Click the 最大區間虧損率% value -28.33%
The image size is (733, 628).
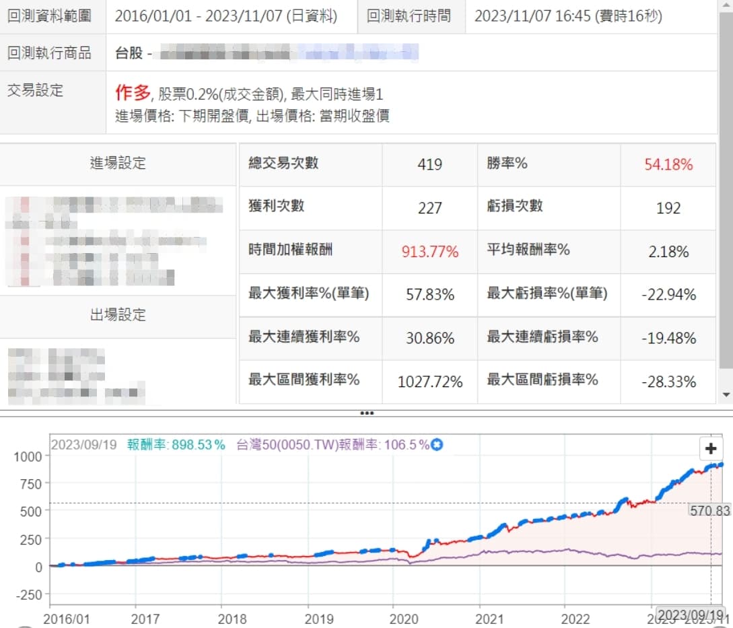click(668, 382)
